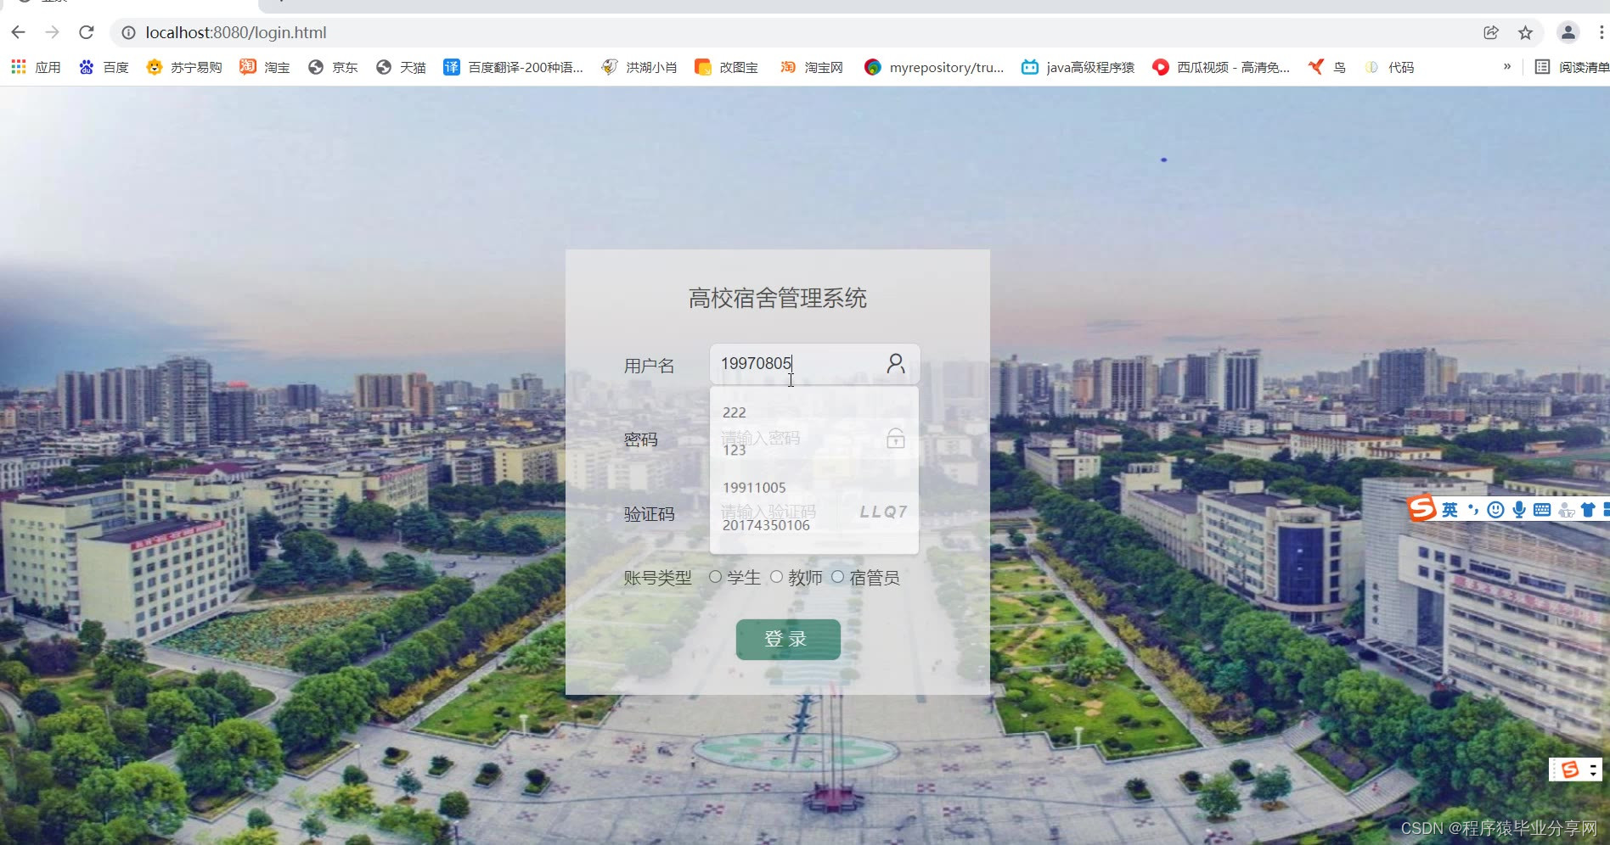
Task: Open the 京东 bookmark
Action: tap(333, 67)
